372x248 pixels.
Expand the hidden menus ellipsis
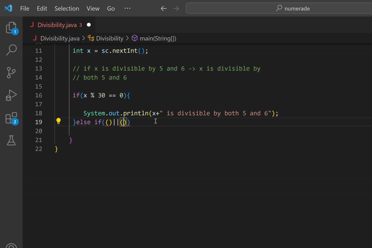coord(127,8)
